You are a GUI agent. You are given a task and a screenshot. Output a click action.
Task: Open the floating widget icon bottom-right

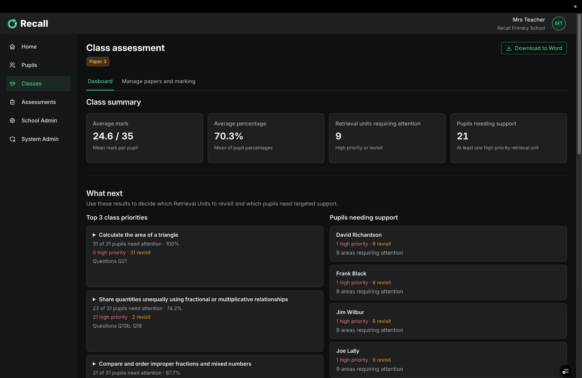[x=566, y=371]
